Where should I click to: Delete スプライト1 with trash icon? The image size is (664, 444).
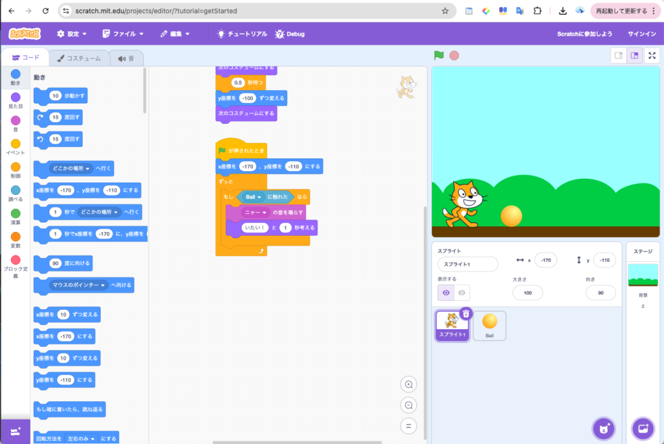tap(466, 314)
